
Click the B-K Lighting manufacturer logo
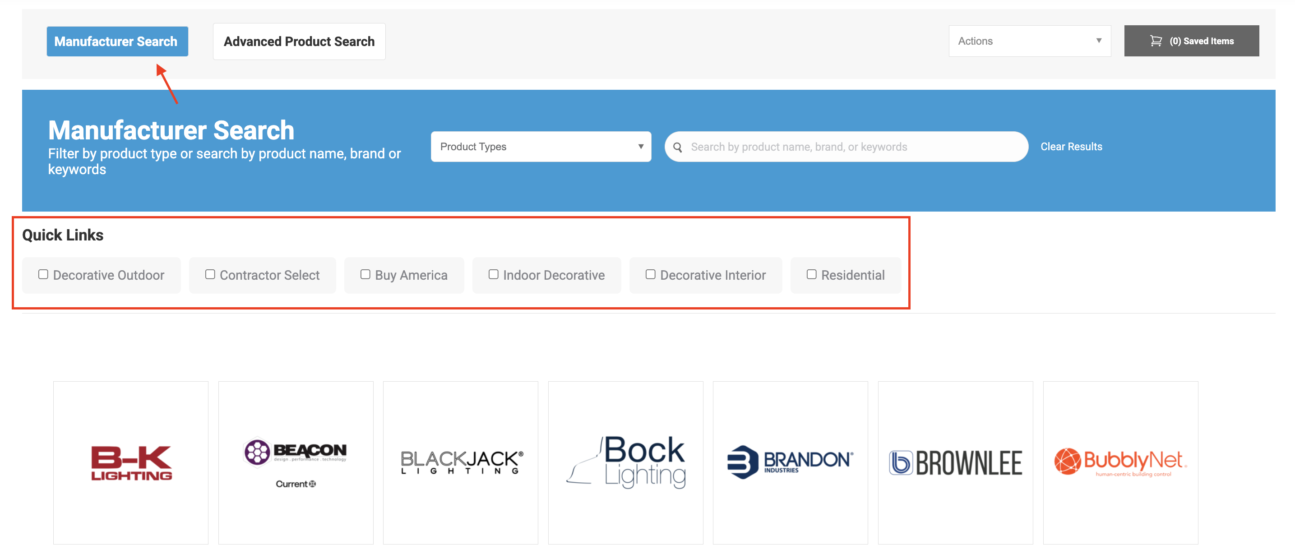click(x=131, y=462)
